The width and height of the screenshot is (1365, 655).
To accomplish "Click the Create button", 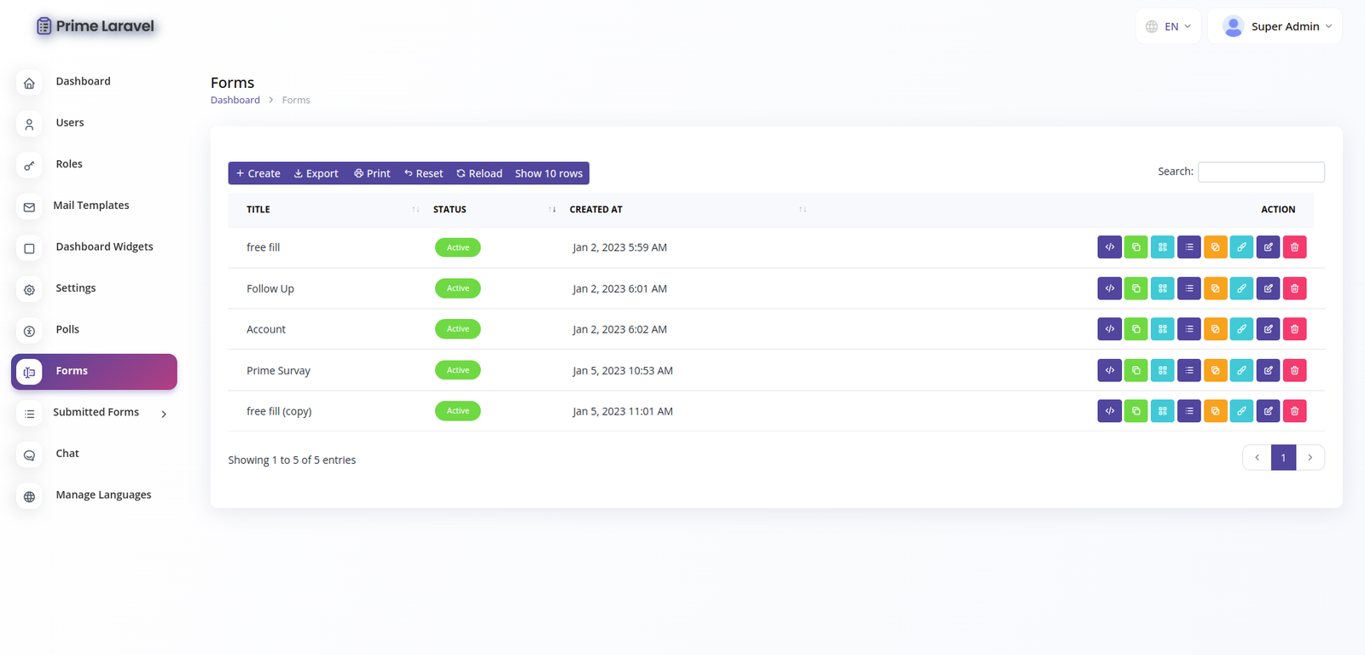I will [x=258, y=173].
